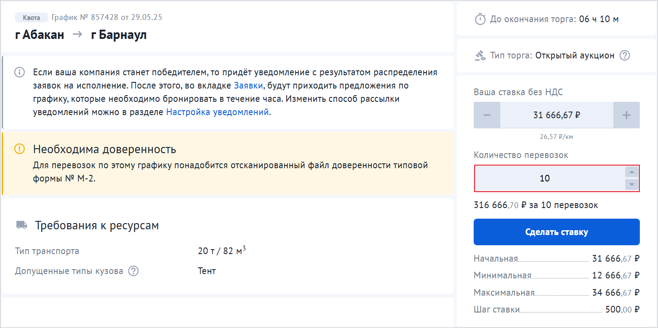Screen dimensions: 658x328
Task: Decrease the bid with minus button
Action: 487,115
